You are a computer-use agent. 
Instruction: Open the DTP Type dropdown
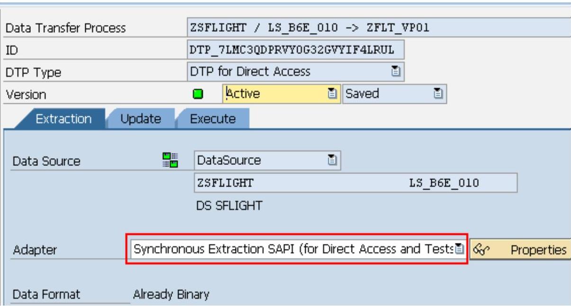tap(394, 72)
